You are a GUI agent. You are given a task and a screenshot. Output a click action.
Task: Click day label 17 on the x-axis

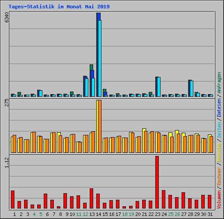(x=118, y=214)
